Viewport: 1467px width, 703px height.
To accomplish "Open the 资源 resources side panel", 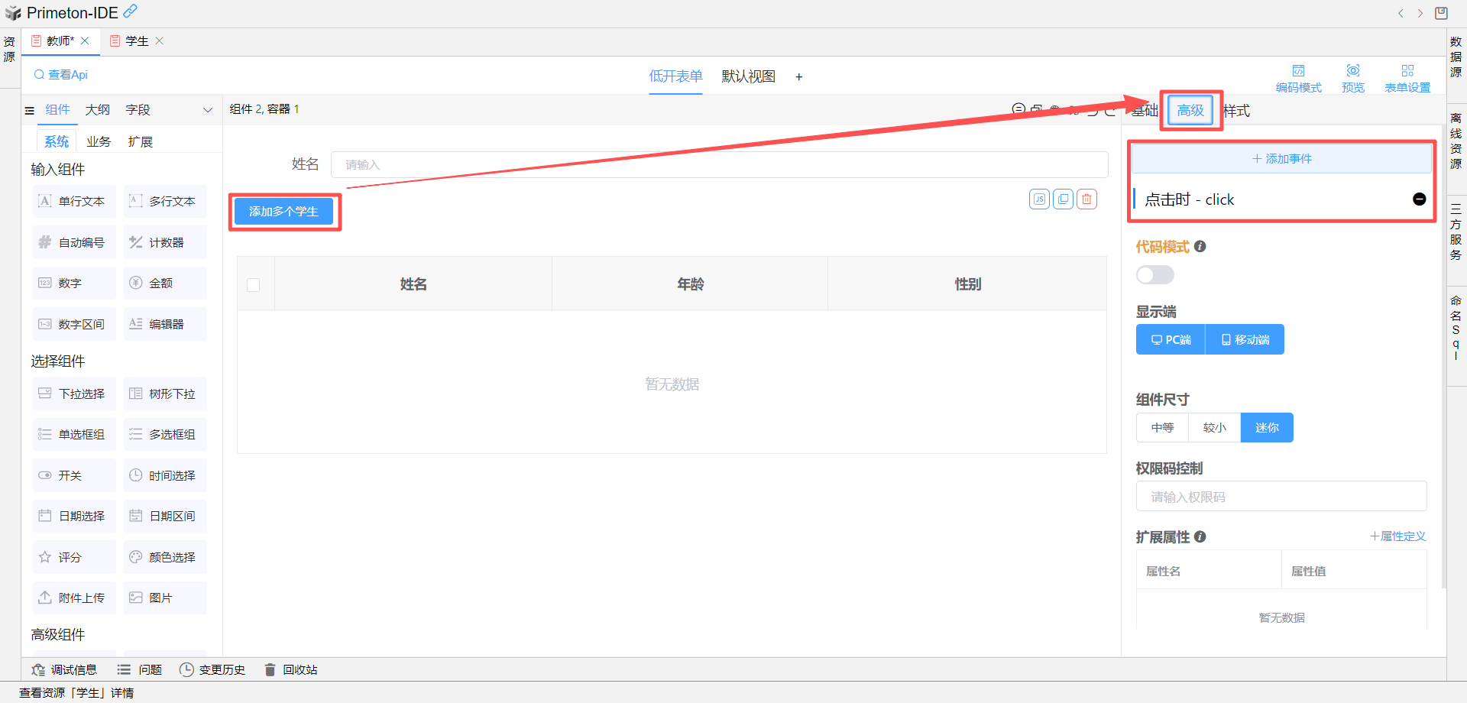I will click(x=9, y=50).
